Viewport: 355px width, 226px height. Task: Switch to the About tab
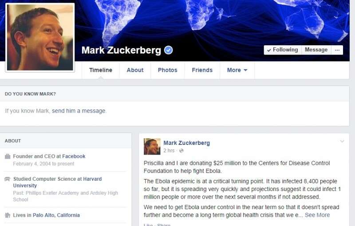pyautogui.click(x=135, y=70)
